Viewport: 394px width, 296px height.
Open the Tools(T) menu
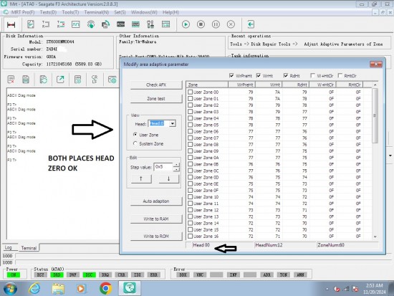tap(70, 12)
